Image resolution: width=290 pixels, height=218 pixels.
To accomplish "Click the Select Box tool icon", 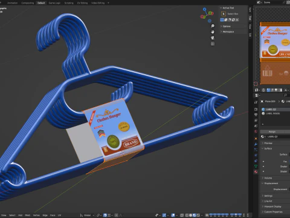I will click(x=224, y=14).
